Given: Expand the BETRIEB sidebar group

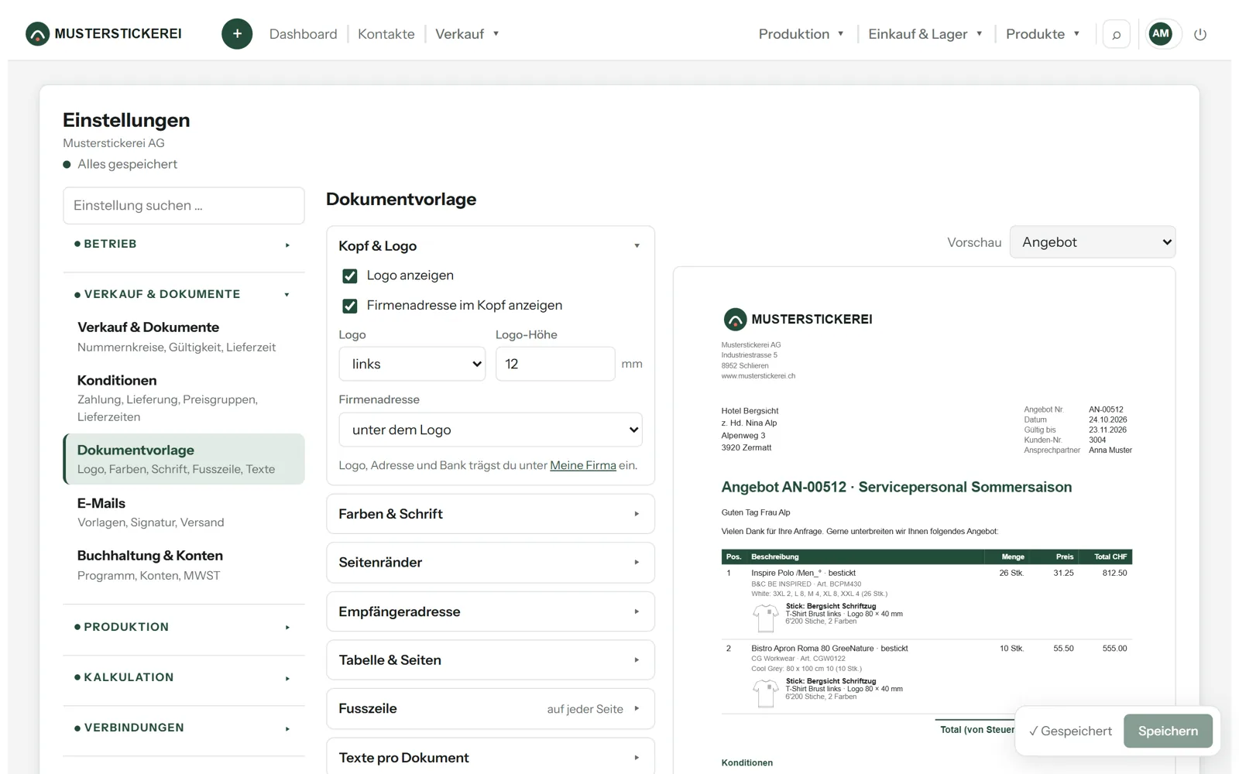Looking at the screenshot, I should [x=184, y=244].
